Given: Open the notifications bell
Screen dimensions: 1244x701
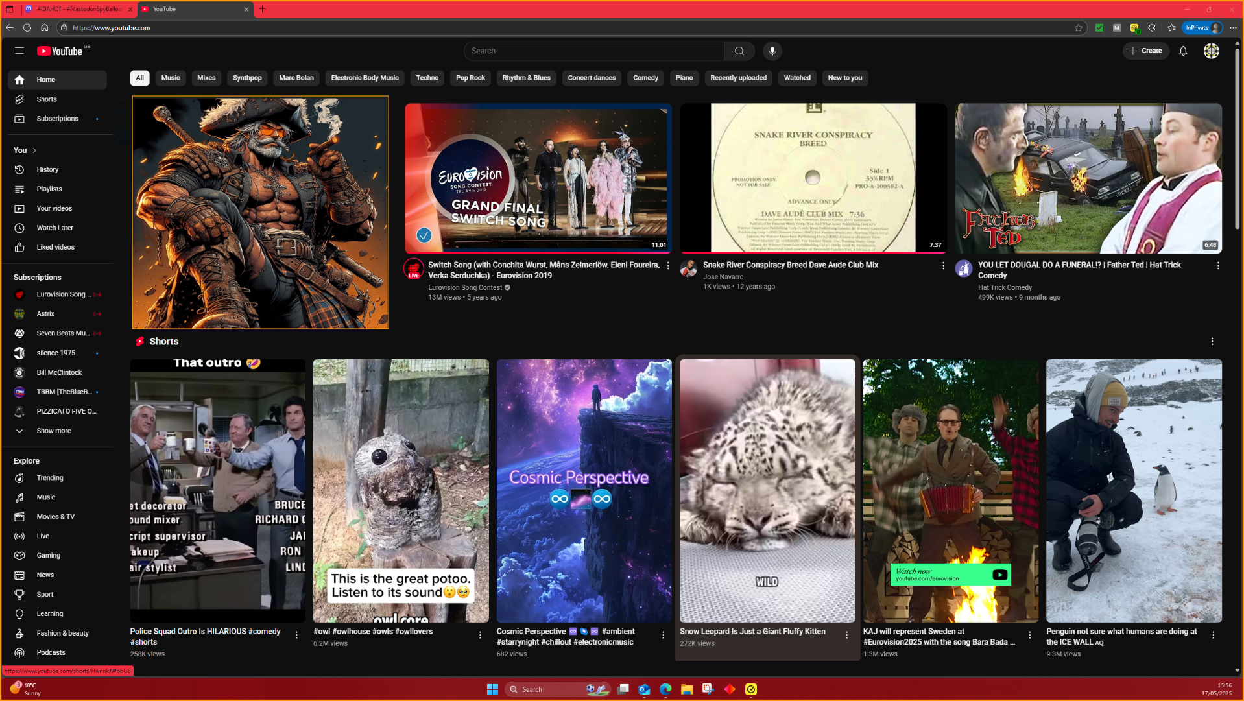Looking at the screenshot, I should point(1183,51).
